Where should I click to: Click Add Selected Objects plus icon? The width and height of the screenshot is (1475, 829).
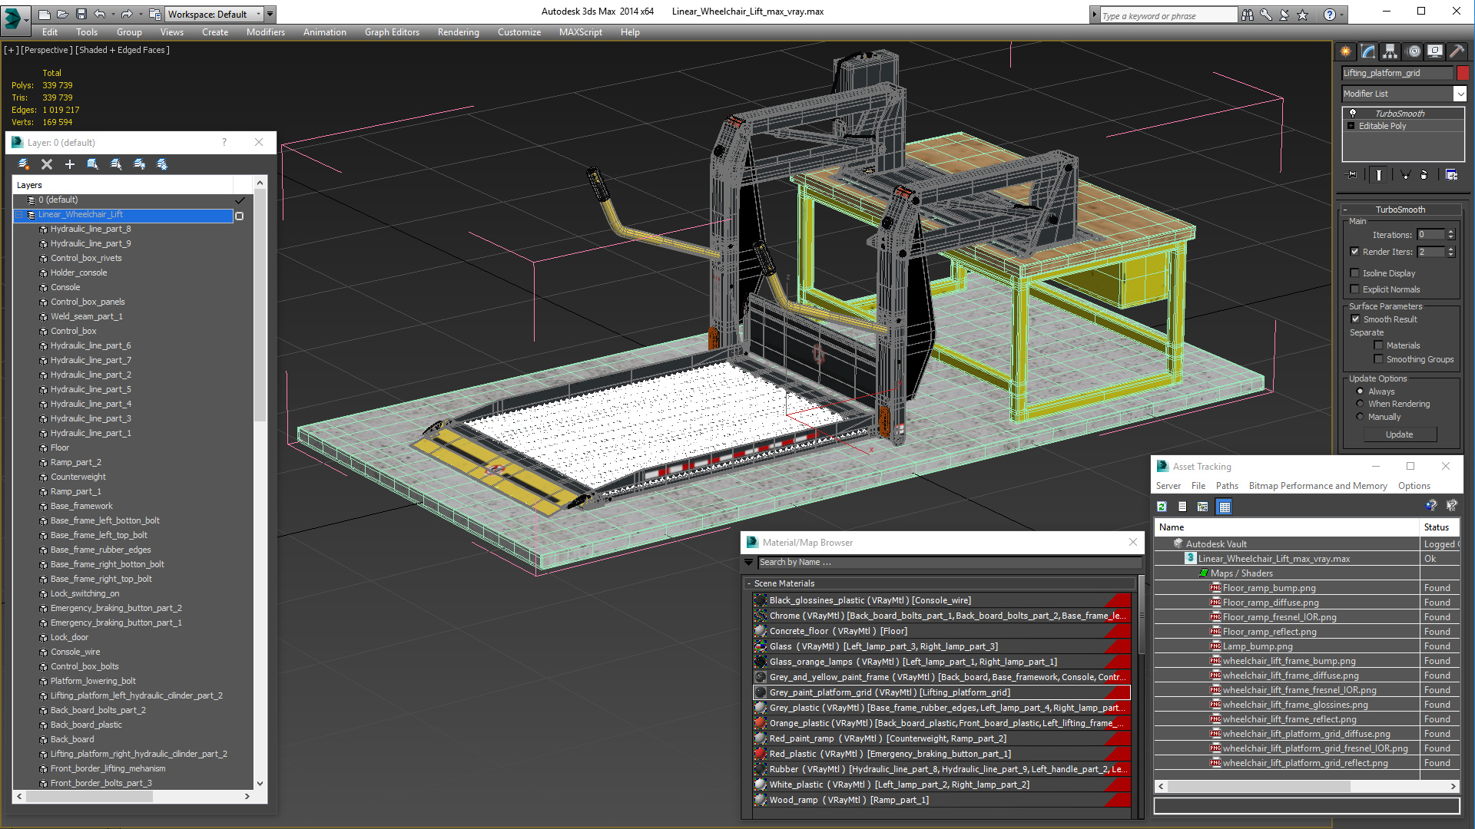70,164
